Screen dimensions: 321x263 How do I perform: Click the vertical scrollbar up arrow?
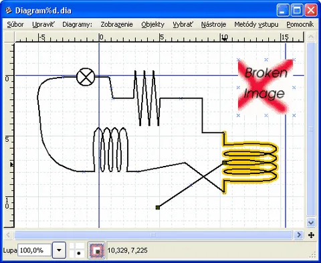pos(311,37)
